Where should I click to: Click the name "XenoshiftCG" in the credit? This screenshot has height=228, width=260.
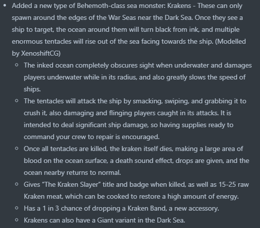coord(40,54)
